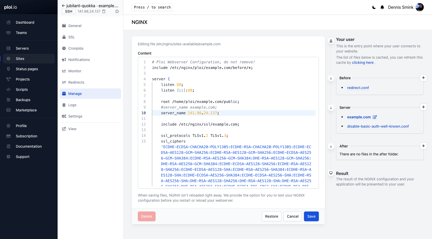The image size is (432, 239).
Task: Click View external link item
Action: click(90, 129)
